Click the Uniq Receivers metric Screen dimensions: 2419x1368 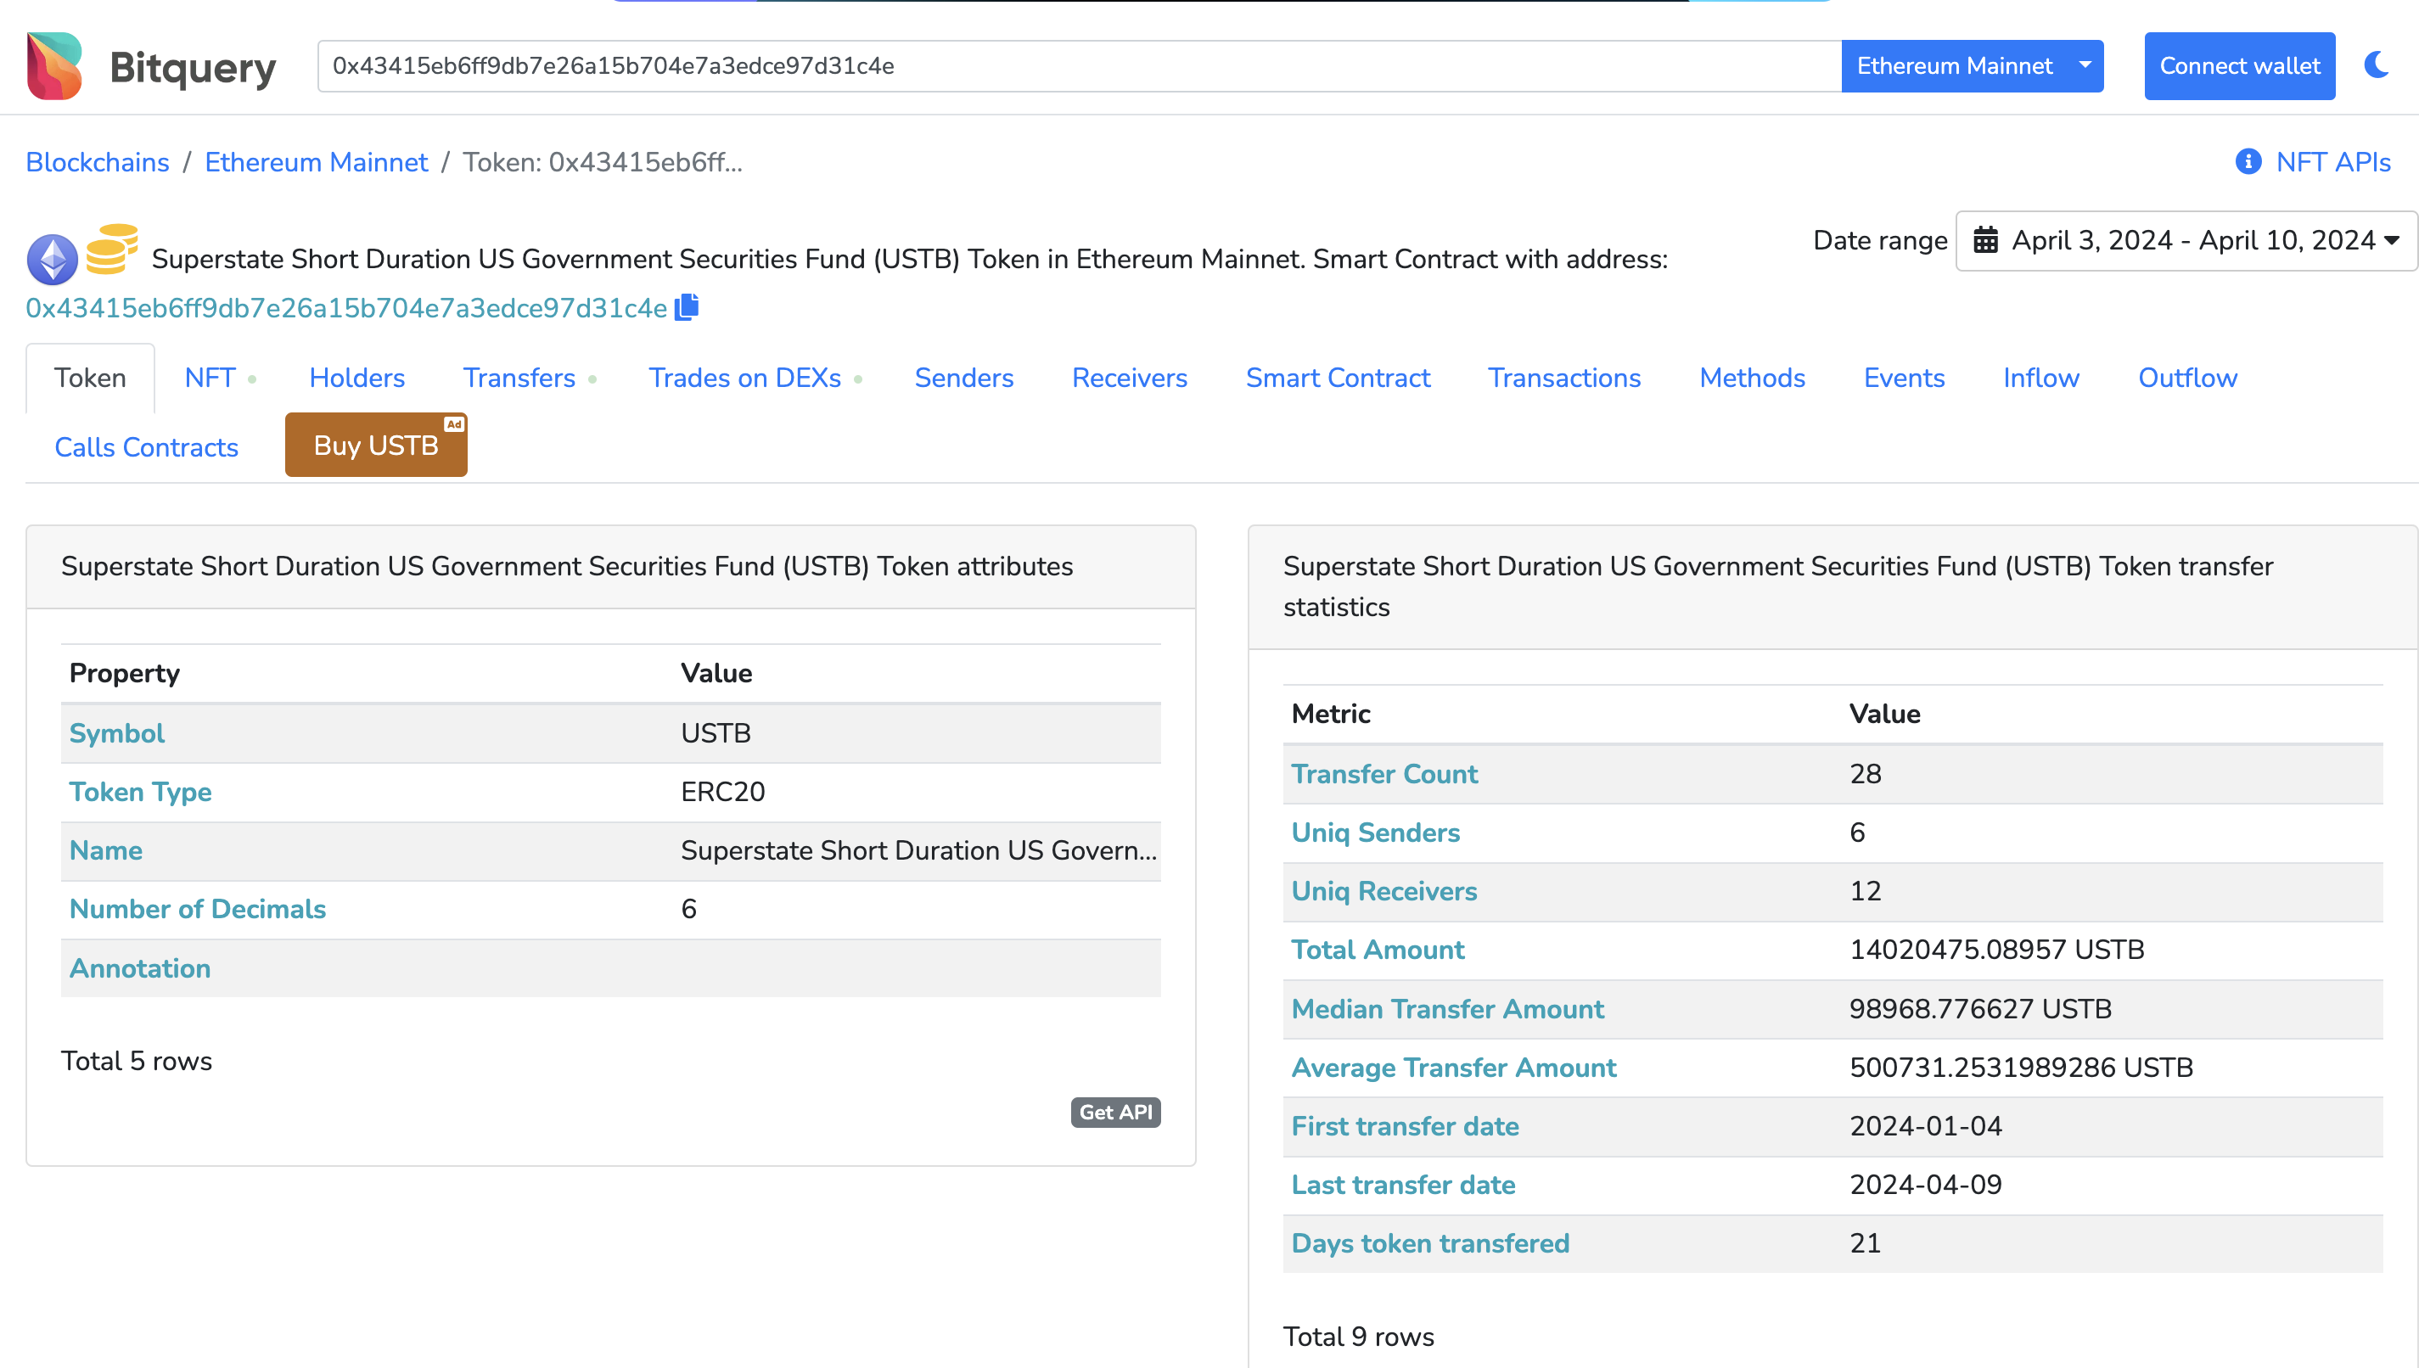[x=1383, y=891]
